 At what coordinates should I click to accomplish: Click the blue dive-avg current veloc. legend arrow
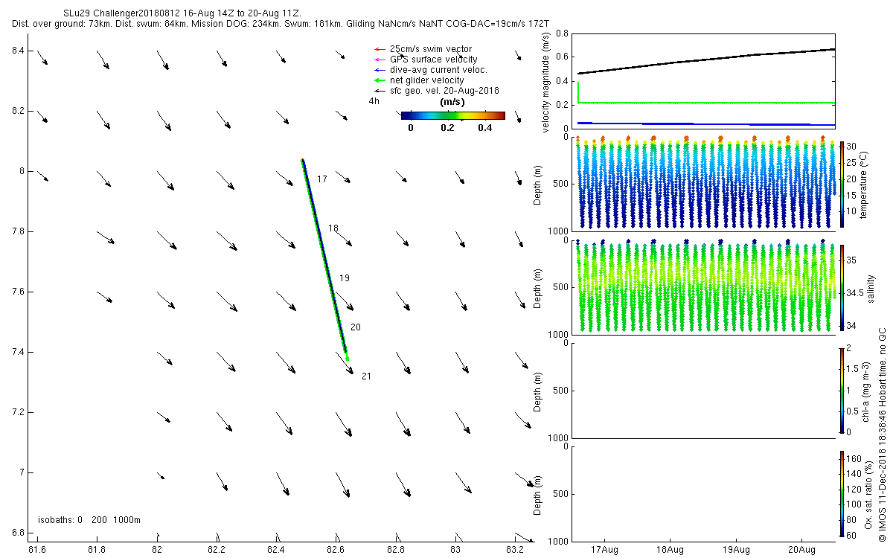coord(379,70)
